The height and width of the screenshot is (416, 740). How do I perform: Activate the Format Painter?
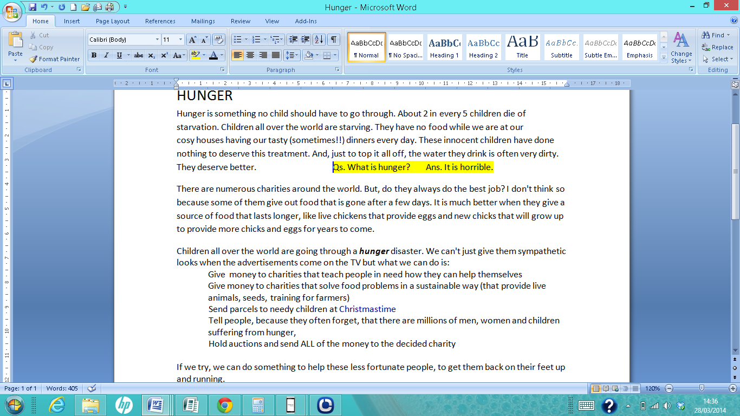coord(54,59)
